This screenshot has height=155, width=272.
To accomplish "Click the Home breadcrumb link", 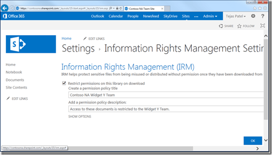I will [66, 38].
